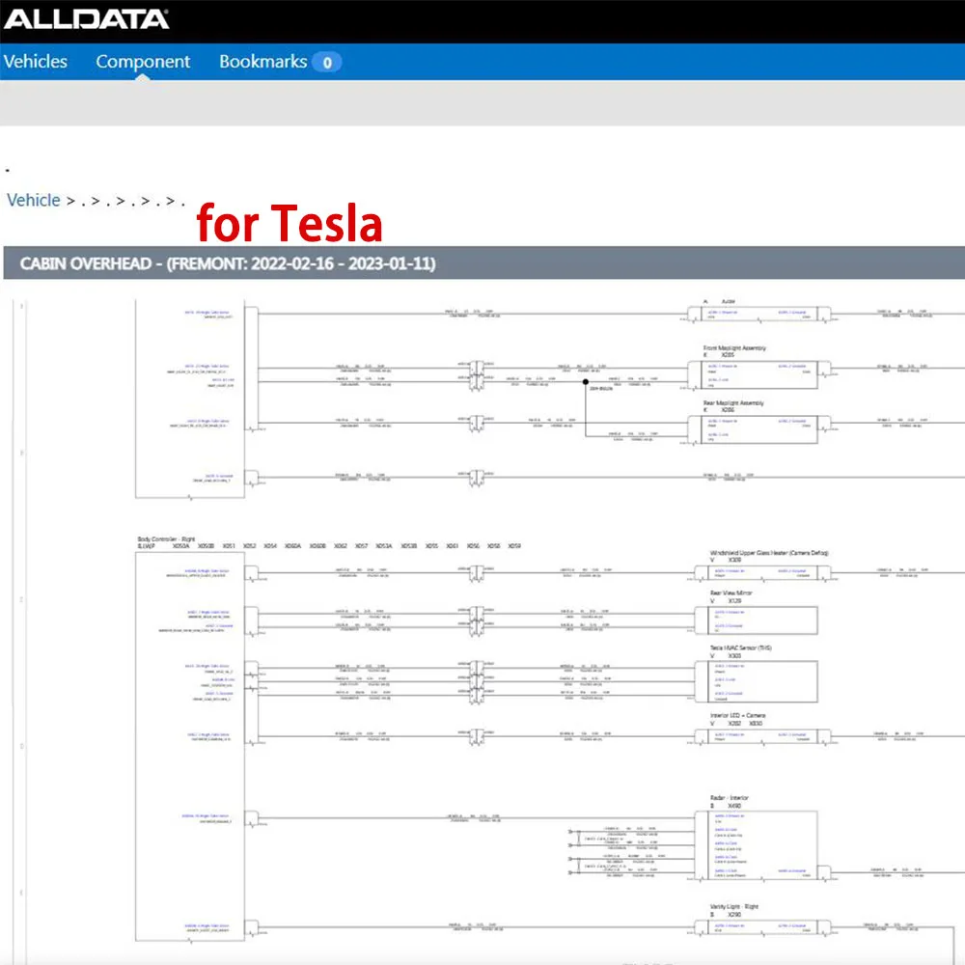
Task: Open the Bookmarks tab
Action: coord(262,62)
